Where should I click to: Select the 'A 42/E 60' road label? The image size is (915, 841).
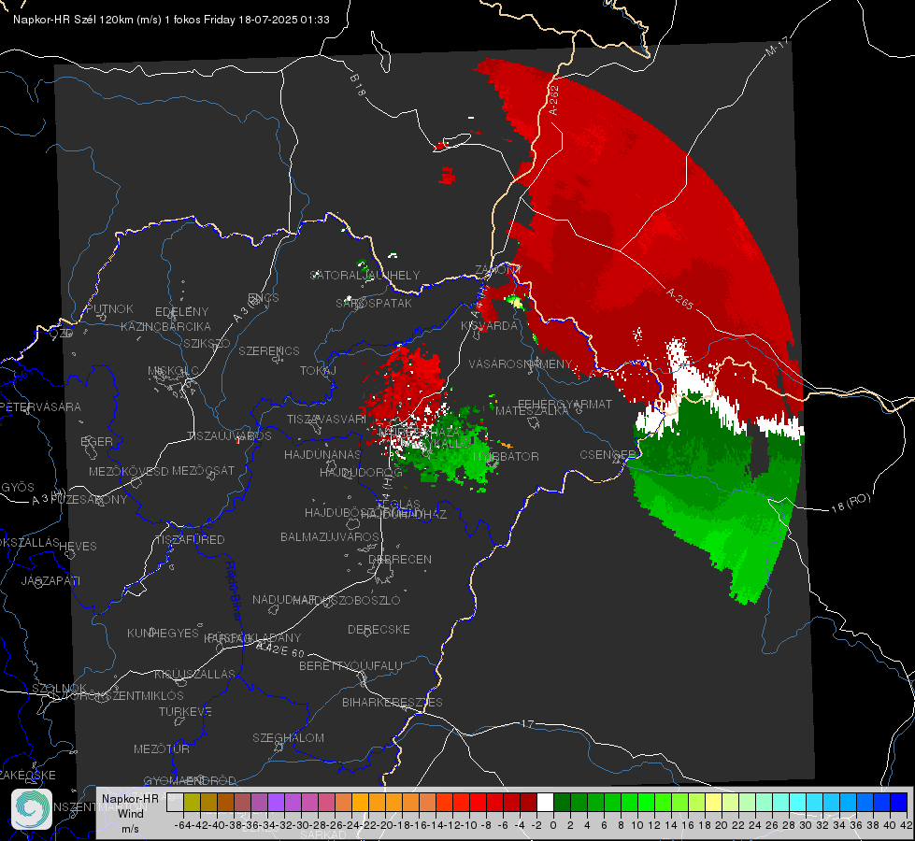pos(280,649)
